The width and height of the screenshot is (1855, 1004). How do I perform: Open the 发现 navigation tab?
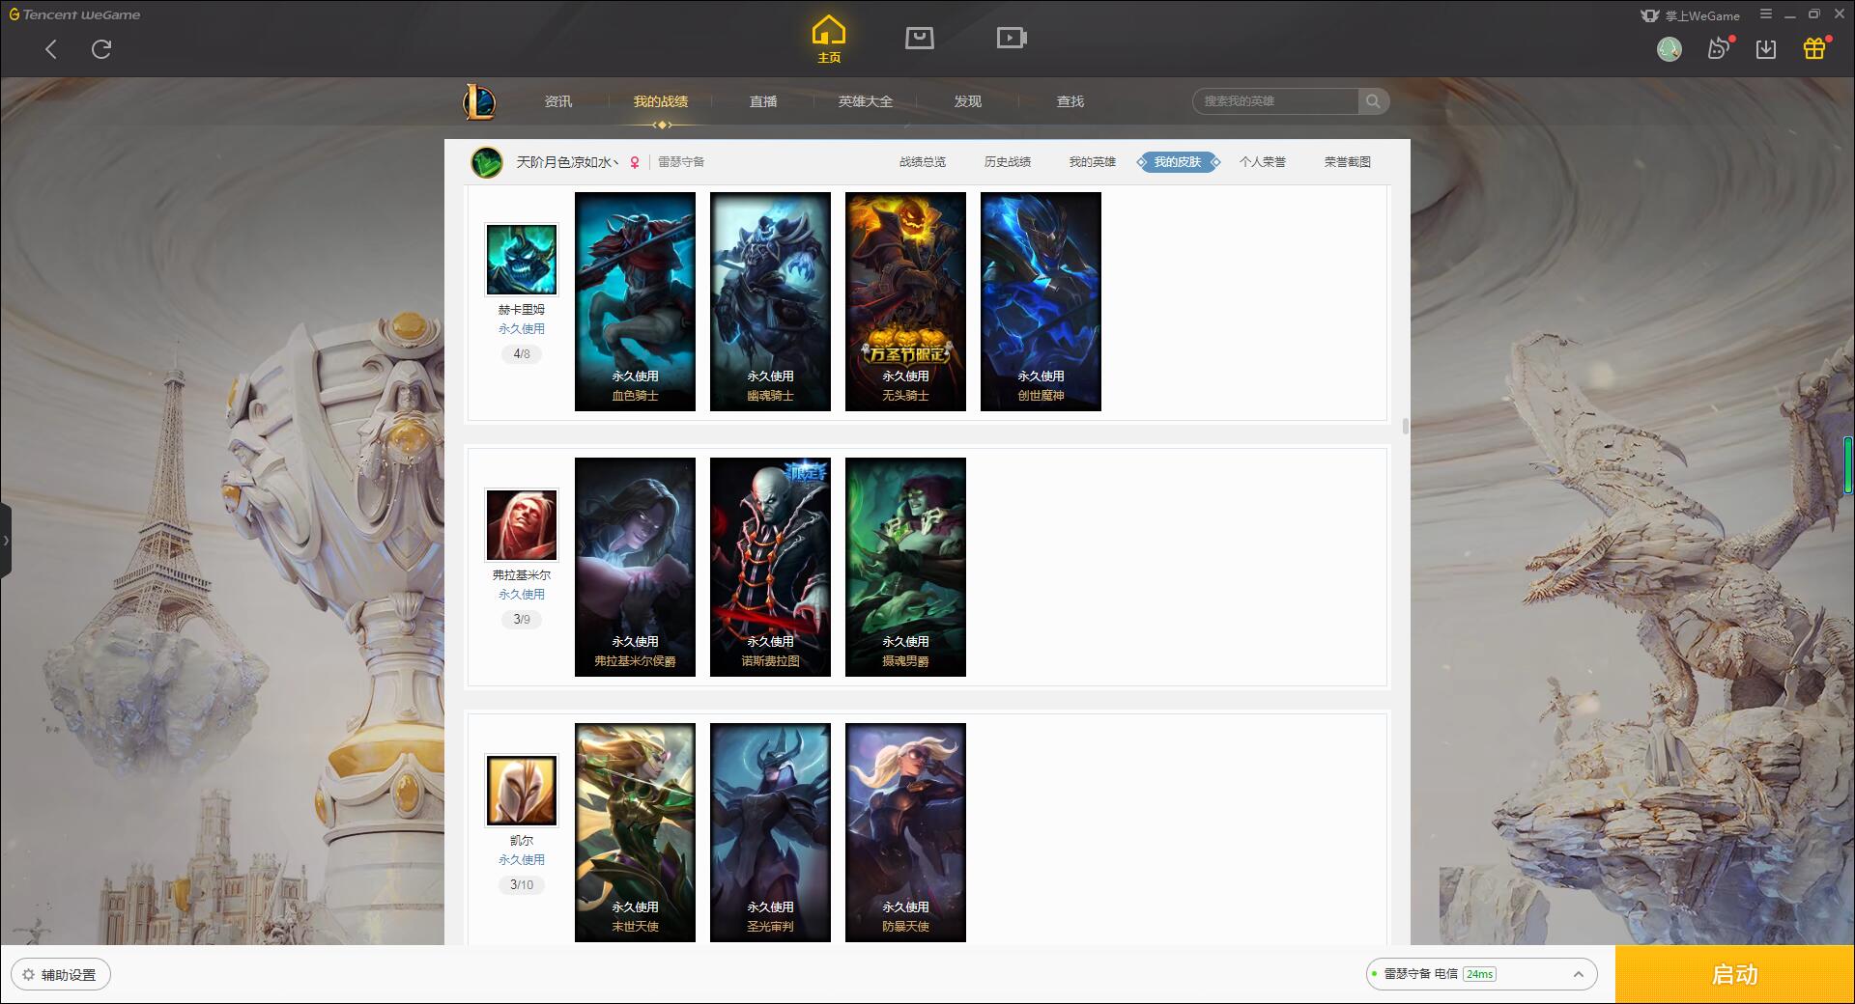pos(968,101)
